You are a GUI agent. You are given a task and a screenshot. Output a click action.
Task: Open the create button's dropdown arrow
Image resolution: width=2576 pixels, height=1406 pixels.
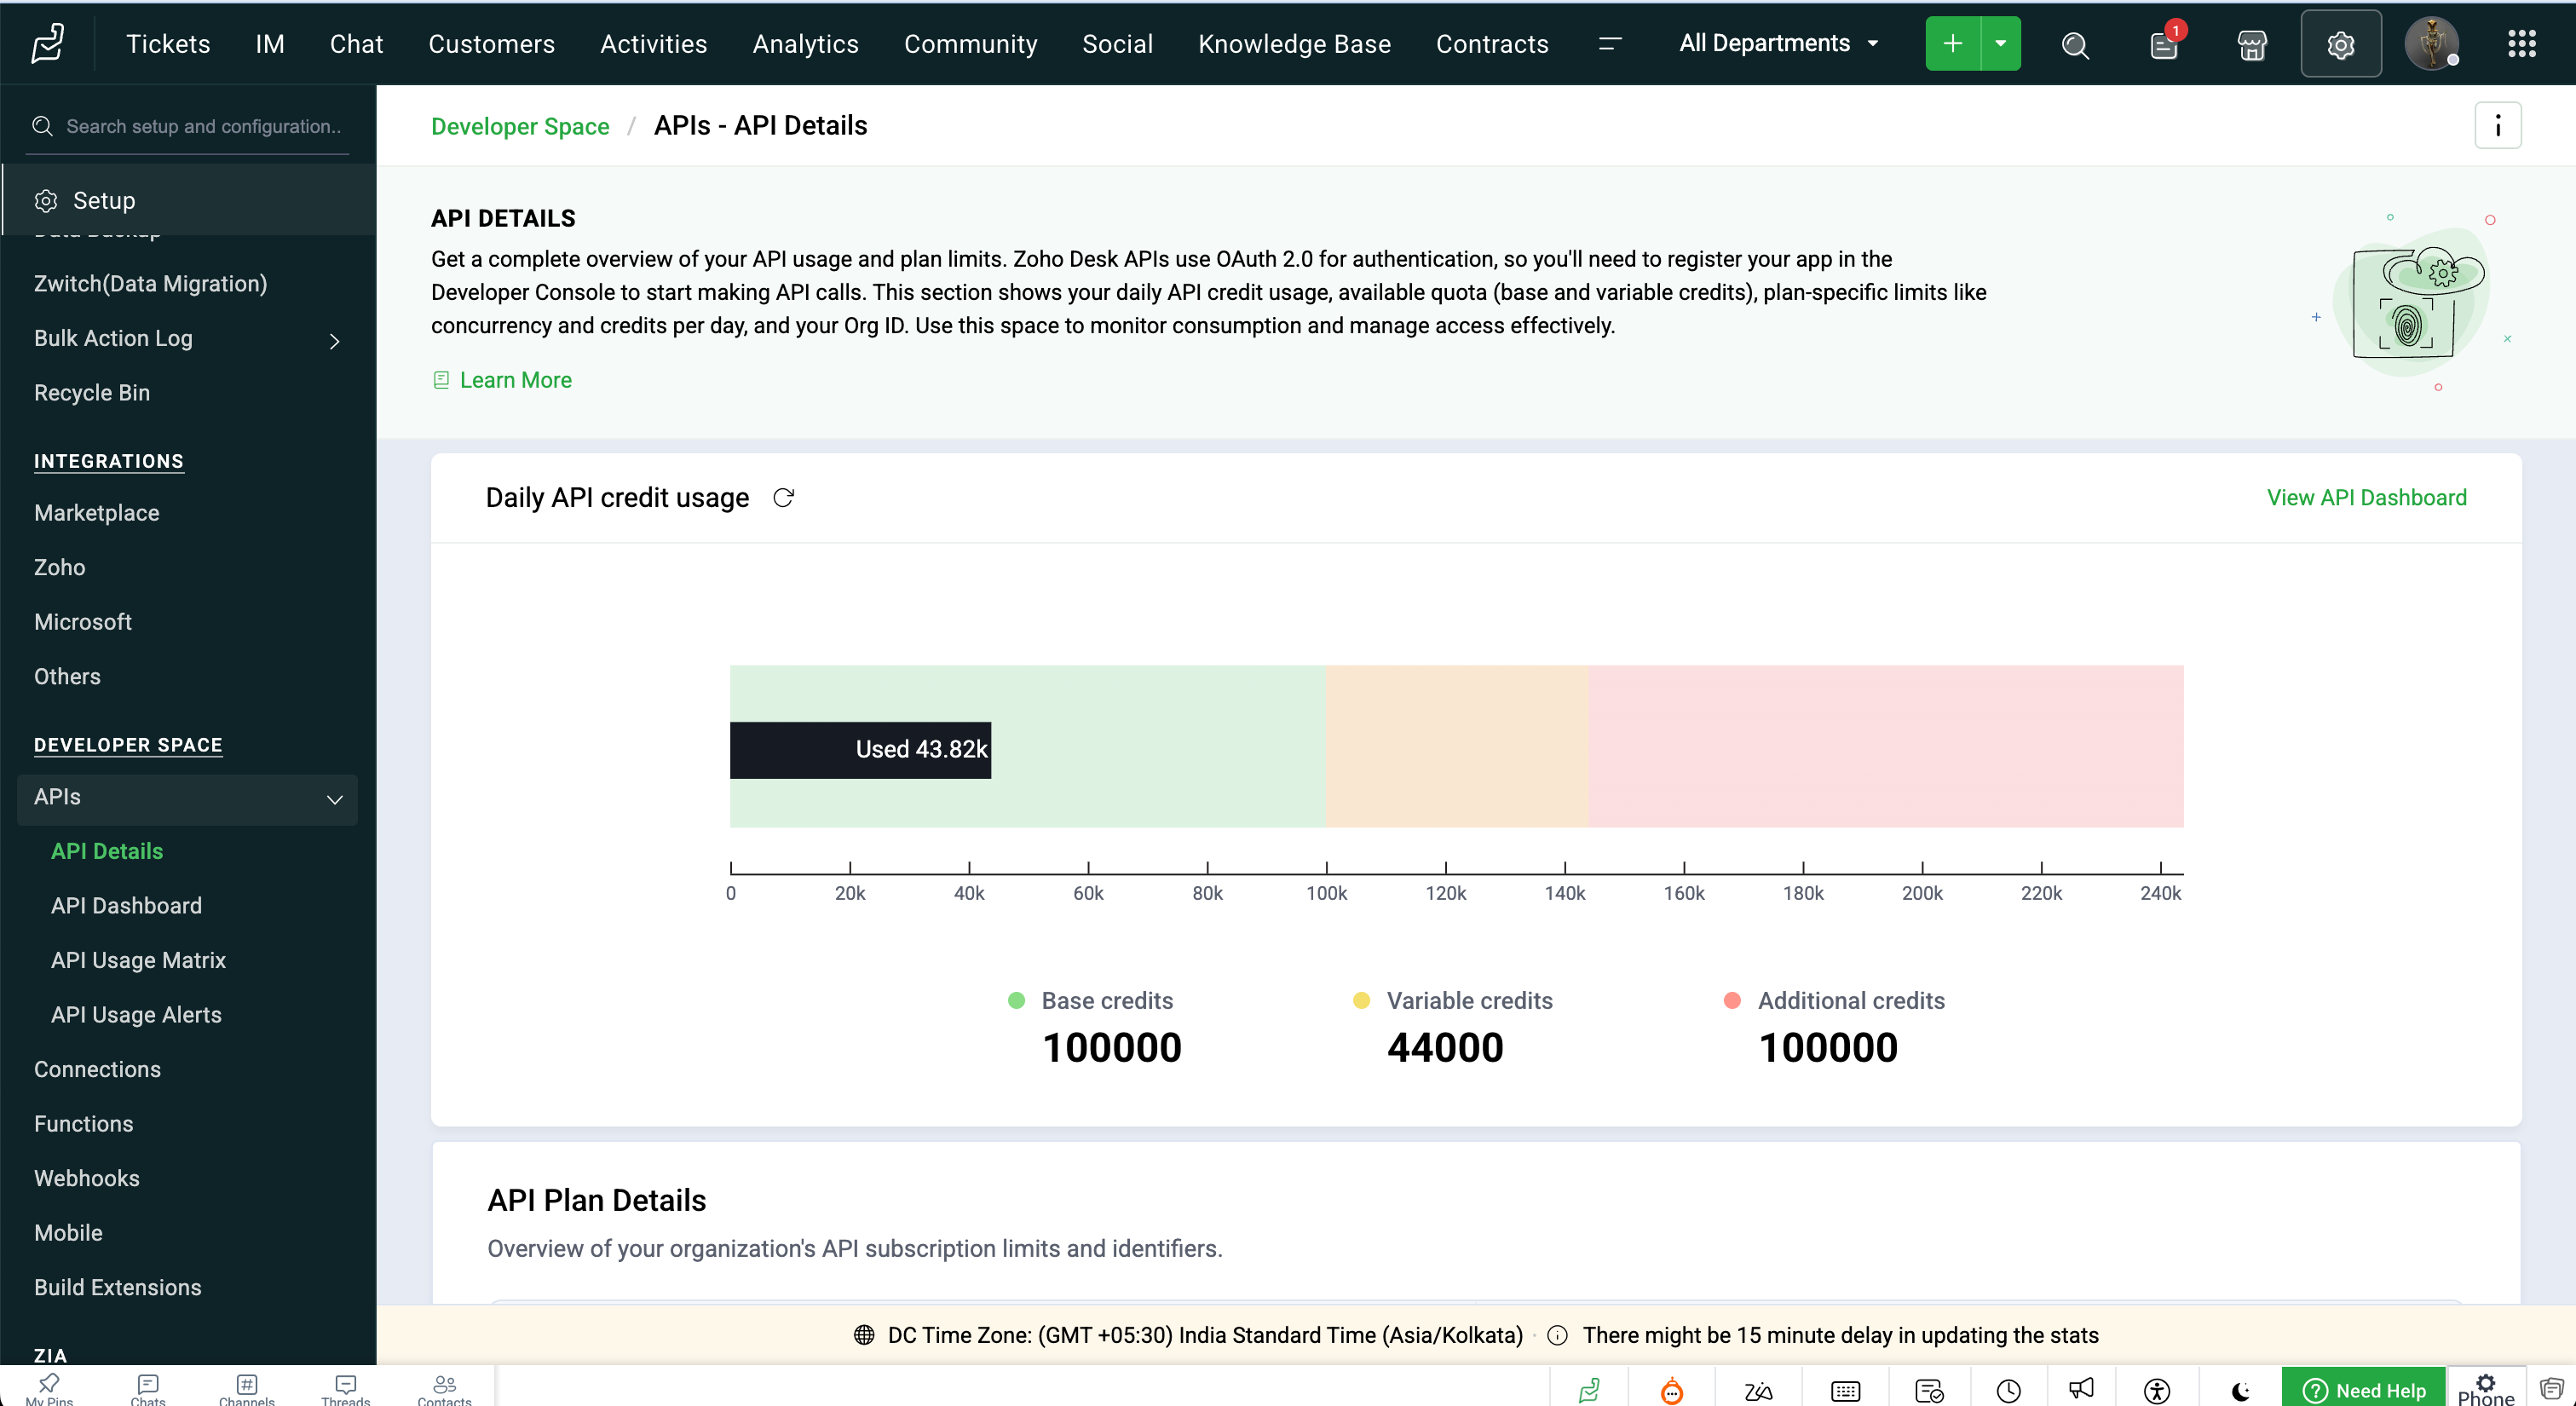pos(2001,43)
